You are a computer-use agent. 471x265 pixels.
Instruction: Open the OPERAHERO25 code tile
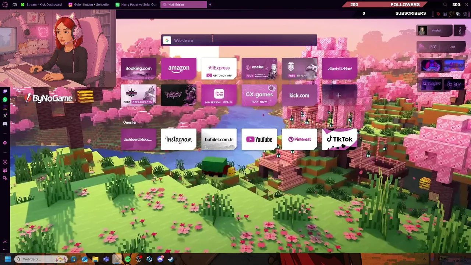tap(138, 95)
